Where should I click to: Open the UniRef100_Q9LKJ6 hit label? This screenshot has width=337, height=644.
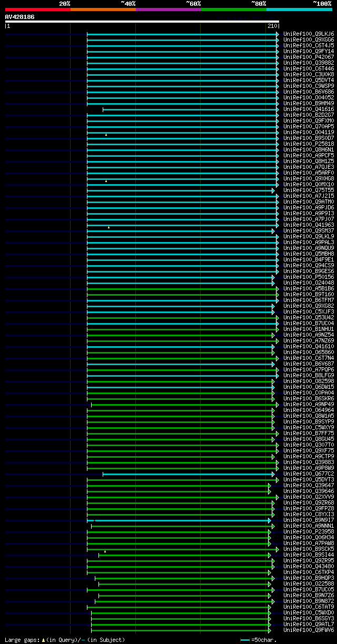309,34
